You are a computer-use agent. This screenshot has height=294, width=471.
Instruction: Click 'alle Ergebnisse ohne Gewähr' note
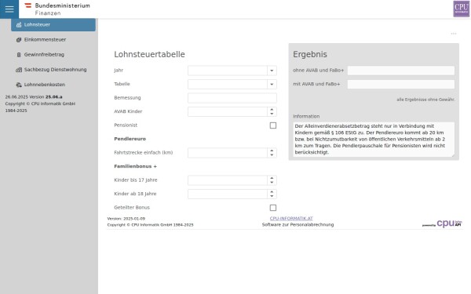tap(425, 100)
